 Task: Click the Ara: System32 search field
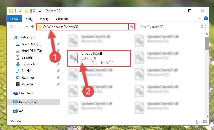169,27
